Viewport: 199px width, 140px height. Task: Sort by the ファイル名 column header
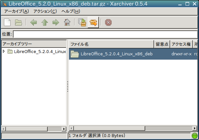(111, 44)
